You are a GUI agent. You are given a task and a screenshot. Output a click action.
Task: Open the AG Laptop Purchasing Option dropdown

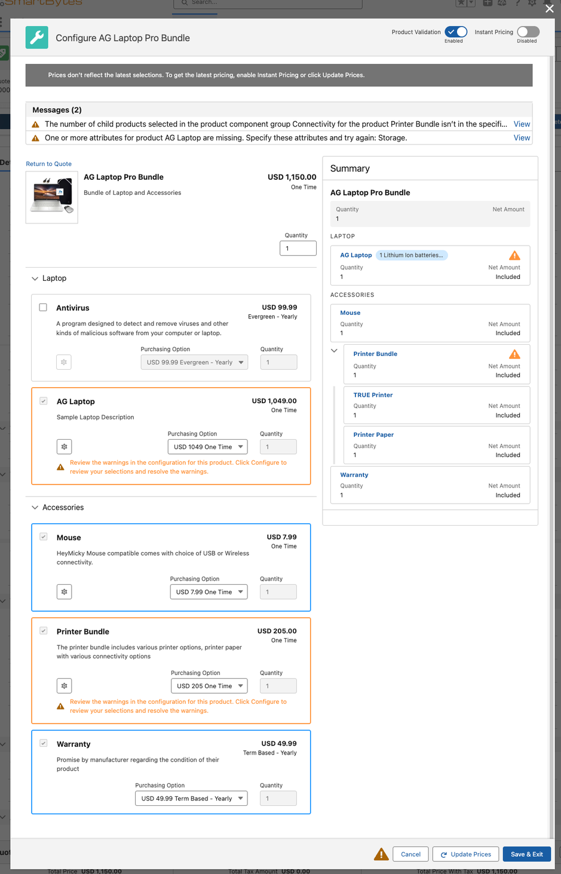pos(207,446)
